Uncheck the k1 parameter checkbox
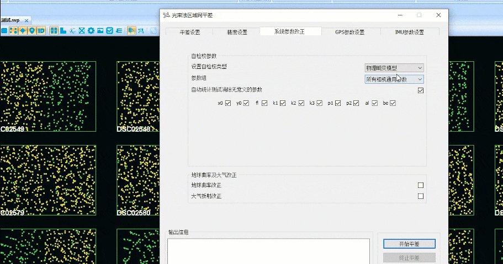The image size is (503, 264). click(x=282, y=103)
